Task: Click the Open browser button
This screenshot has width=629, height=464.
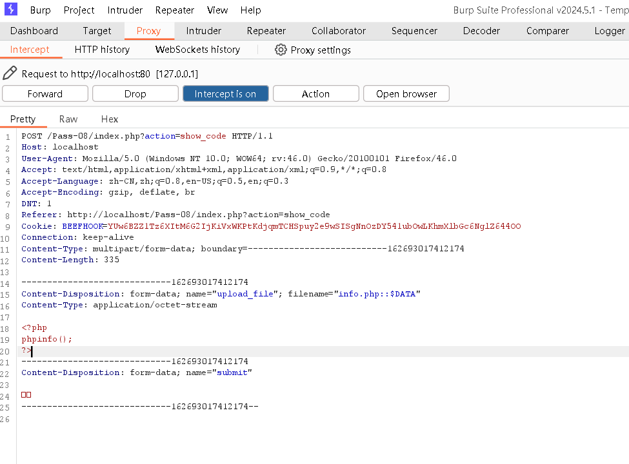Action: coord(406,93)
